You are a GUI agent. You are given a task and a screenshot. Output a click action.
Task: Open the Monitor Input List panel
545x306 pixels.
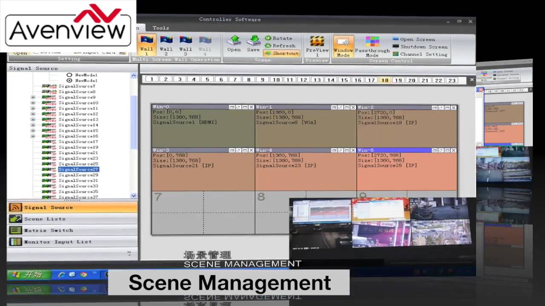72,242
